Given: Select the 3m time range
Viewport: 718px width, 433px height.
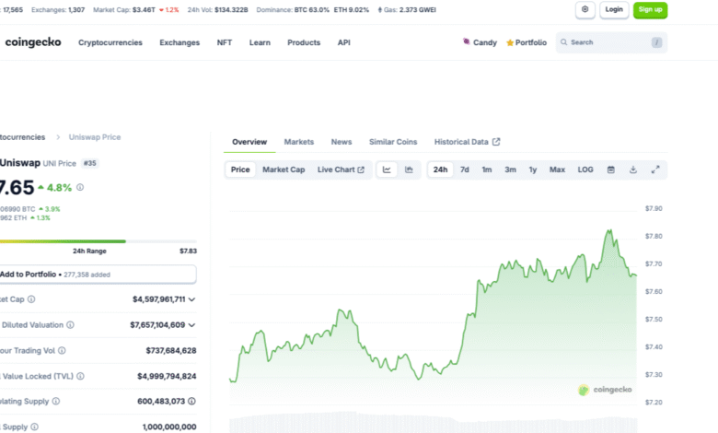Looking at the screenshot, I should pyautogui.click(x=510, y=170).
